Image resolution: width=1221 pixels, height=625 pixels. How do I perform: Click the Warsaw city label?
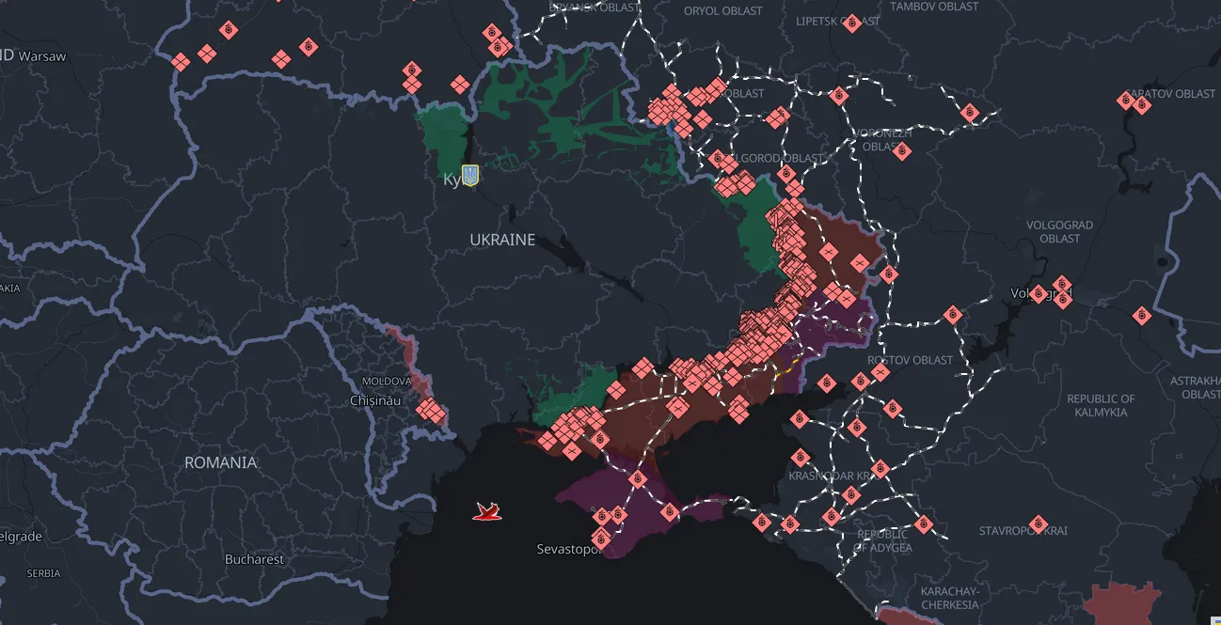[42, 56]
